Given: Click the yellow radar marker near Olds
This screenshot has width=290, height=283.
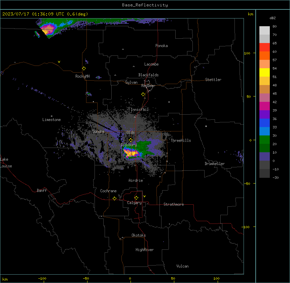Looking at the screenshot, I should 131,140.
